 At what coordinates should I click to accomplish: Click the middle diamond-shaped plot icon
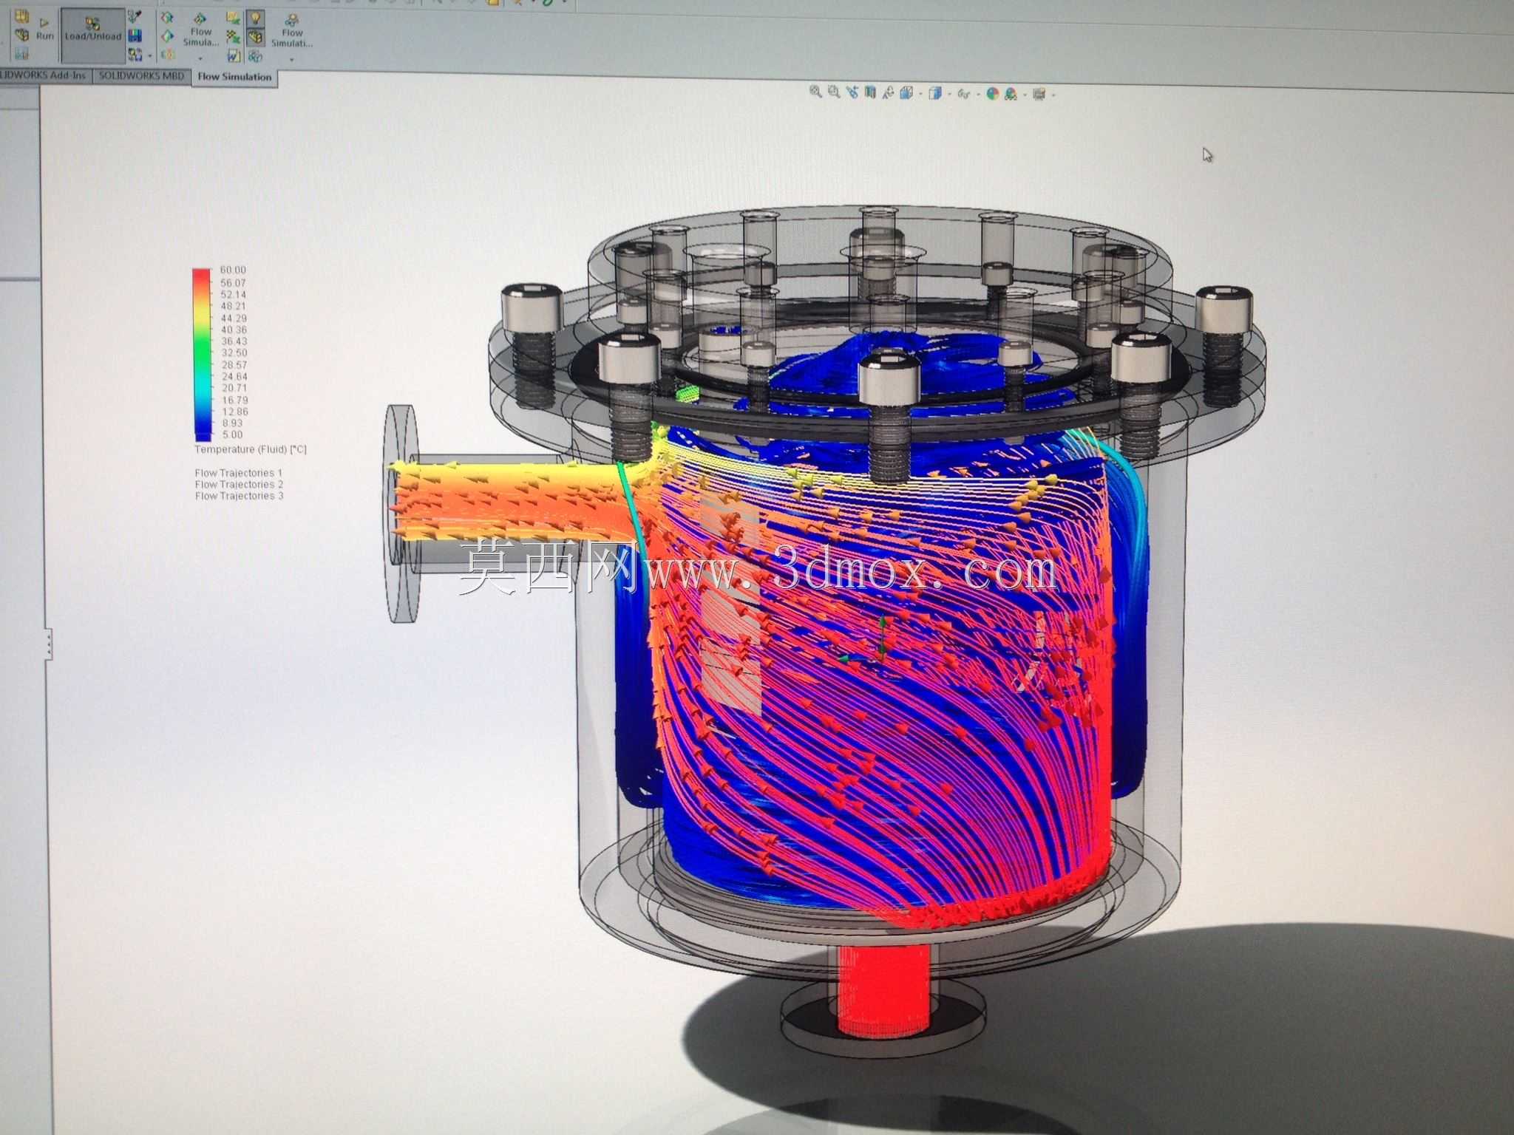click(167, 35)
